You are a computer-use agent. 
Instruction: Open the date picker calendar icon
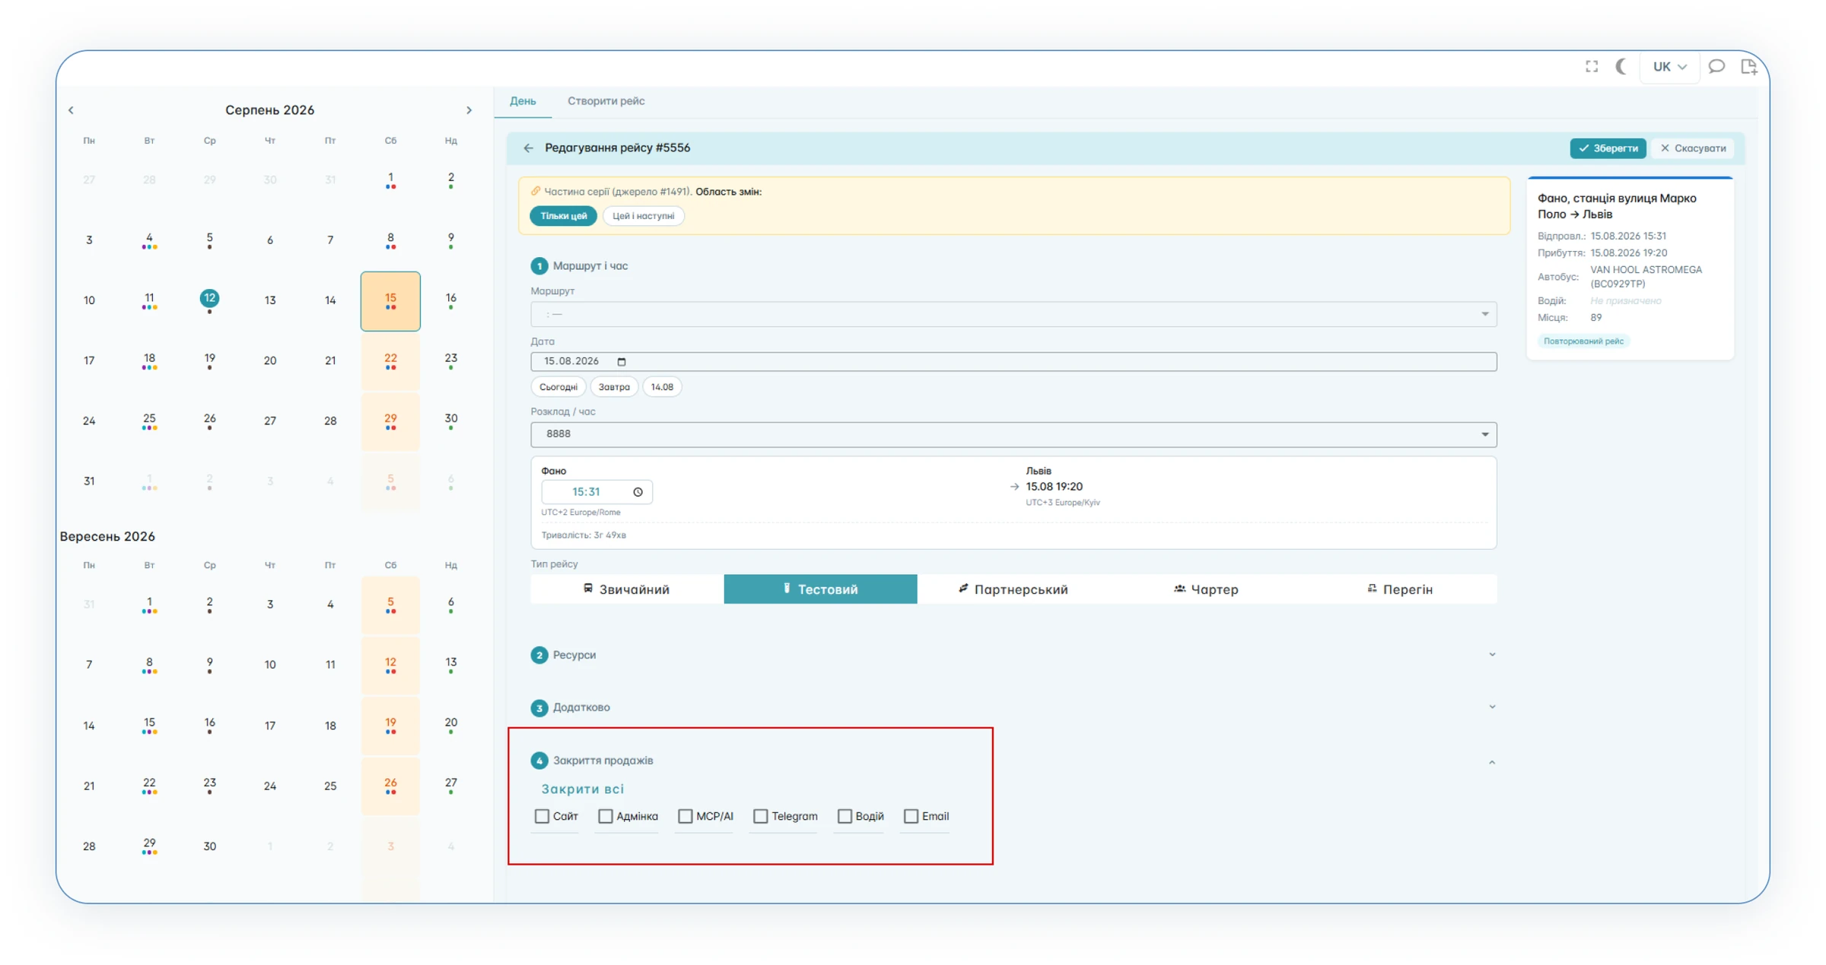click(x=622, y=362)
